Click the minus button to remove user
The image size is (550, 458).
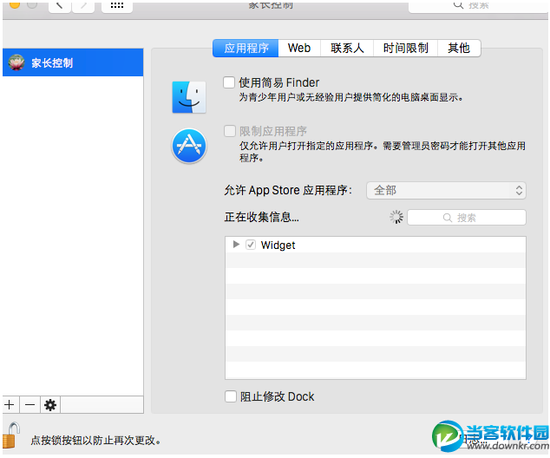pyautogui.click(x=29, y=405)
